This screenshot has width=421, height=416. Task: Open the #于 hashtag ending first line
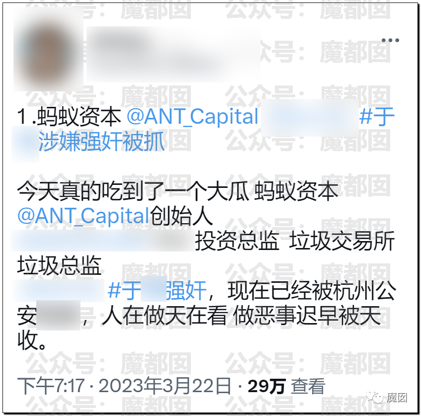coord(377,117)
